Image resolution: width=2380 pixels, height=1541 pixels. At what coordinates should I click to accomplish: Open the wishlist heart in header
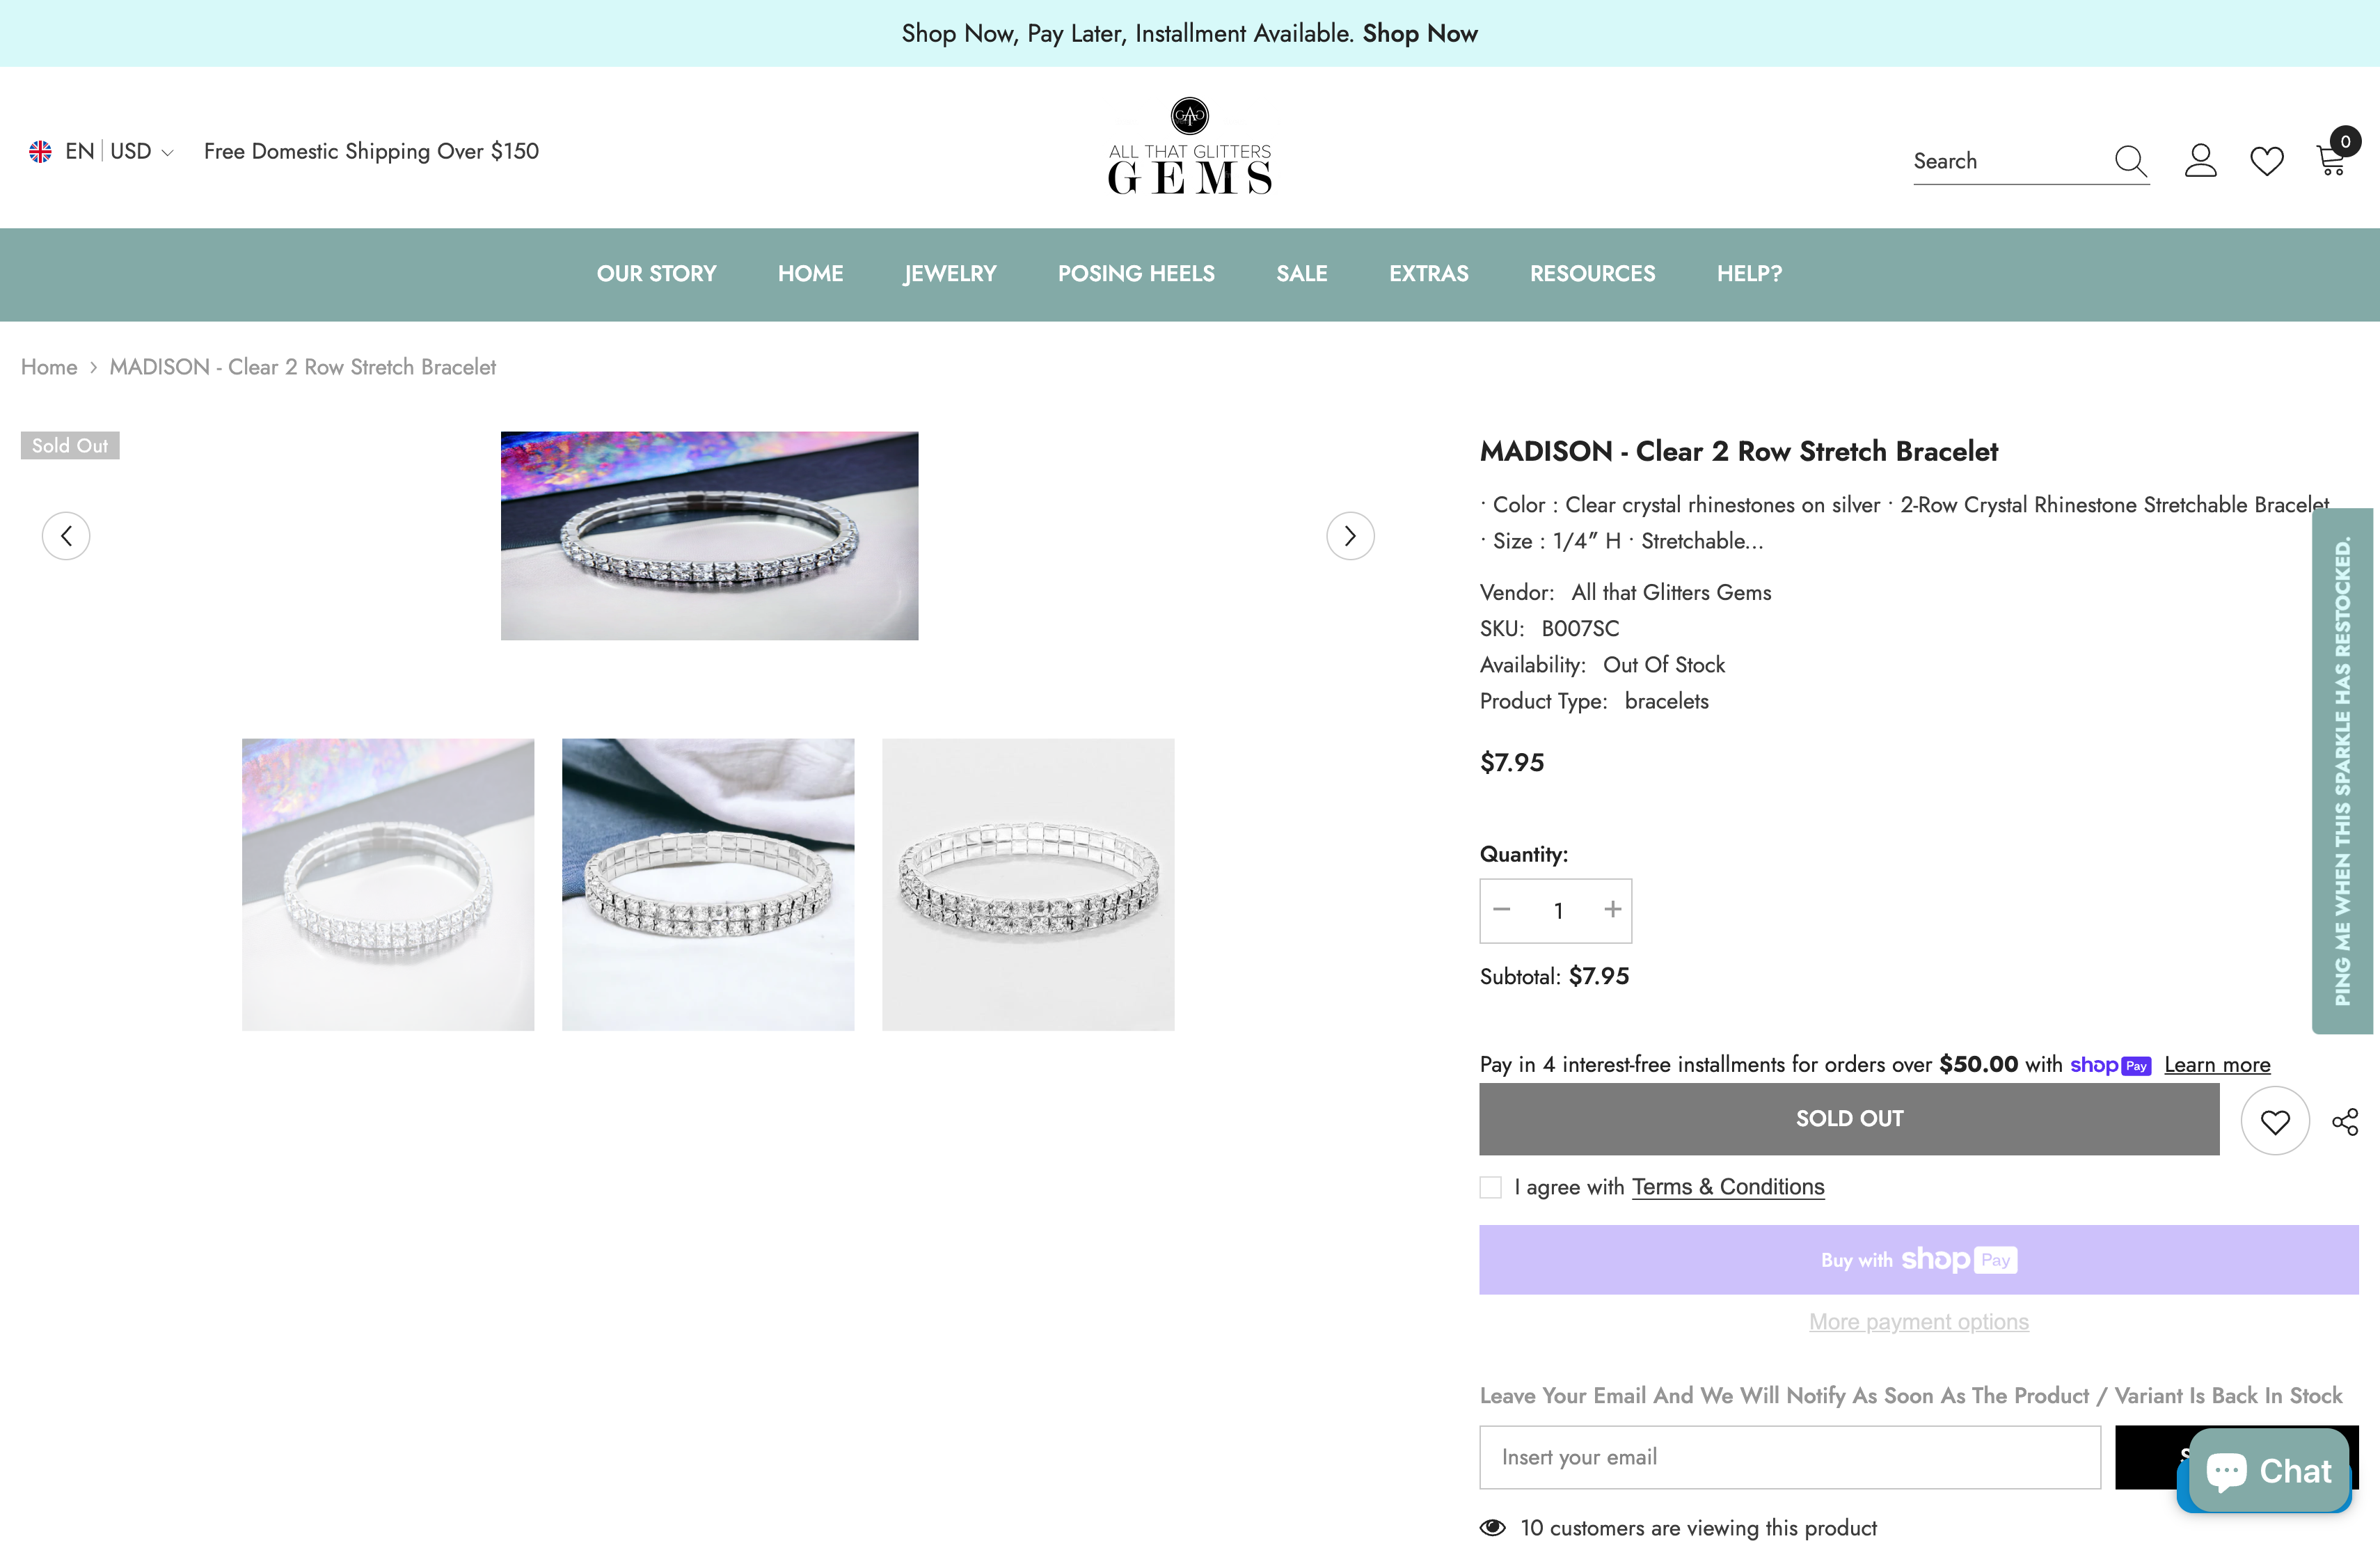[2266, 161]
